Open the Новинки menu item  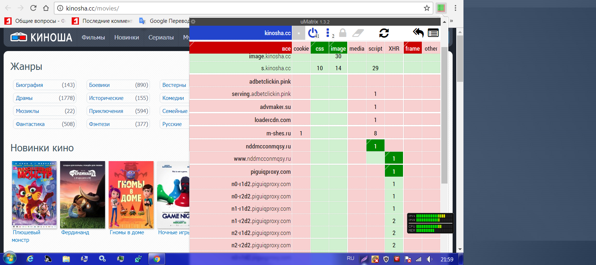tap(127, 37)
